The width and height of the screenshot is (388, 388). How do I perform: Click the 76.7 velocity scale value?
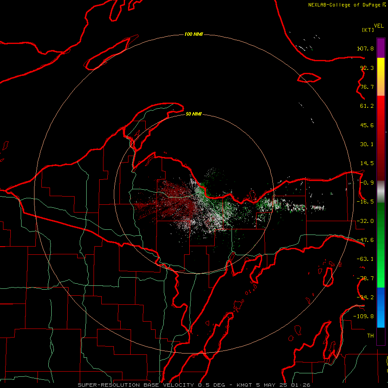click(x=367, y=87)
